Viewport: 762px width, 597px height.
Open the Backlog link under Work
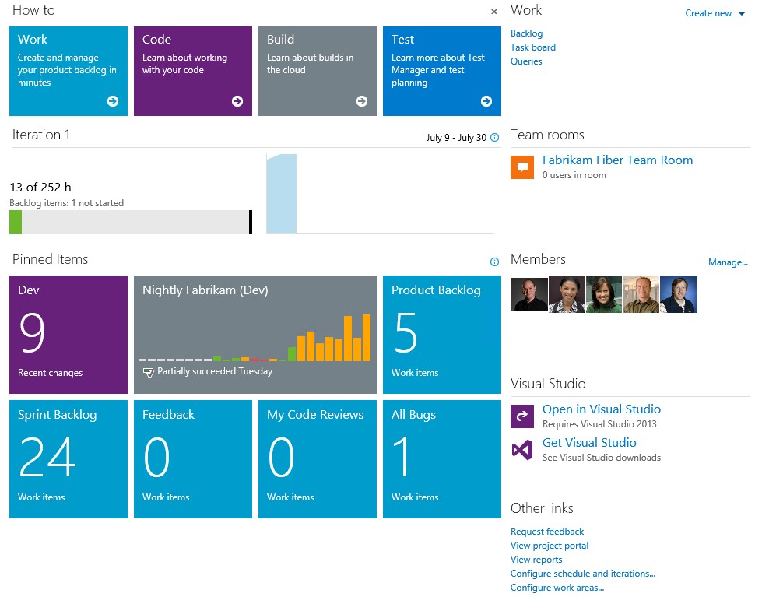click(x=526, y=33)
